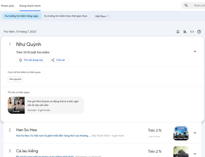Click the Google icon in Tìm nội dung này
205x157 pixels.
20,60
